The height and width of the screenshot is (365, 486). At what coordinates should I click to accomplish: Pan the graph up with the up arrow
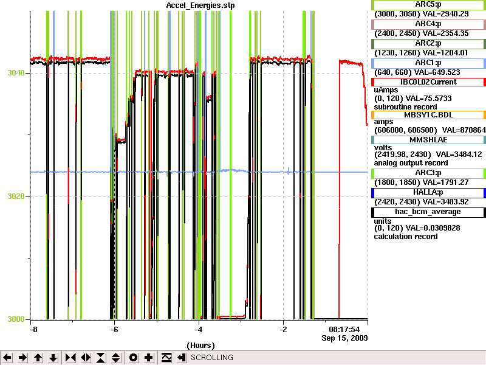coord(38,358)
